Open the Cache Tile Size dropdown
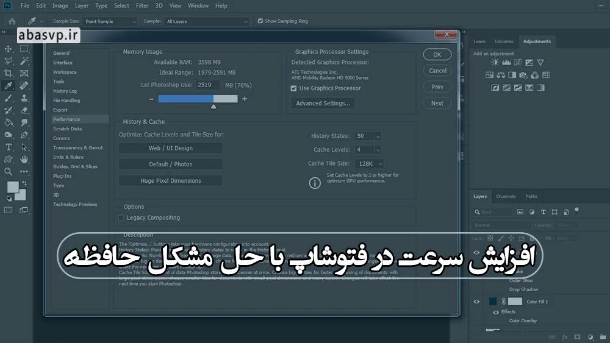 click(370, 164)
